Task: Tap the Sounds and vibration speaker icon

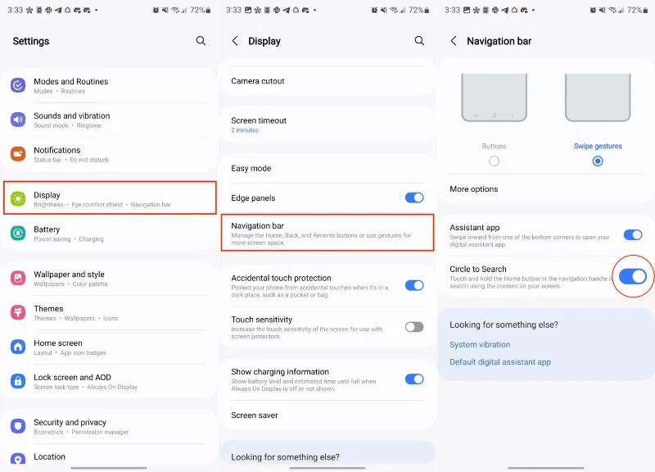Action: [18, 120]
